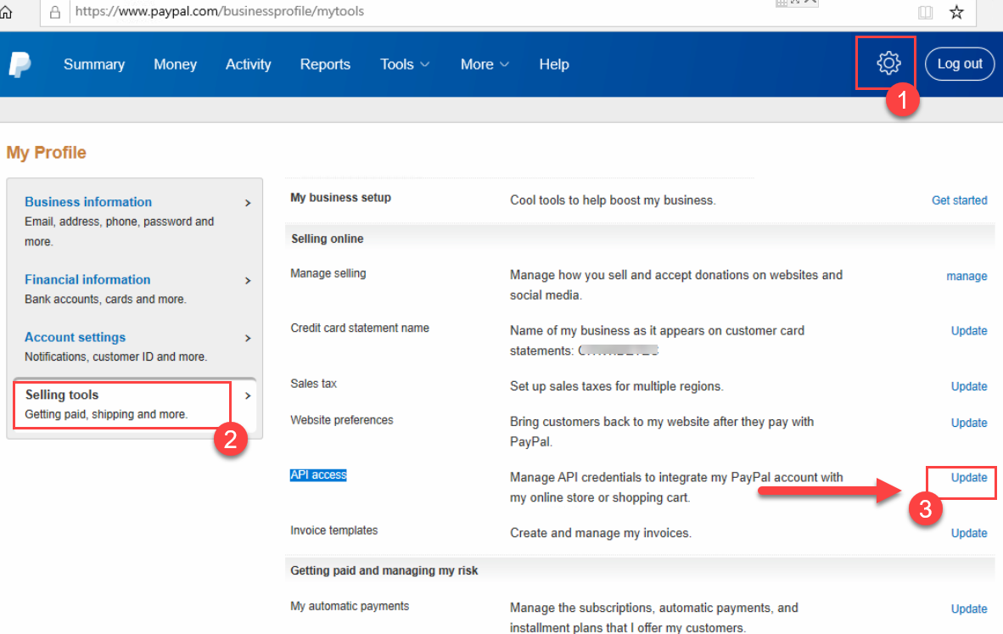Click manage link for Manage selling
Viewport: 1003px width, 634px height.
point(967,276)
